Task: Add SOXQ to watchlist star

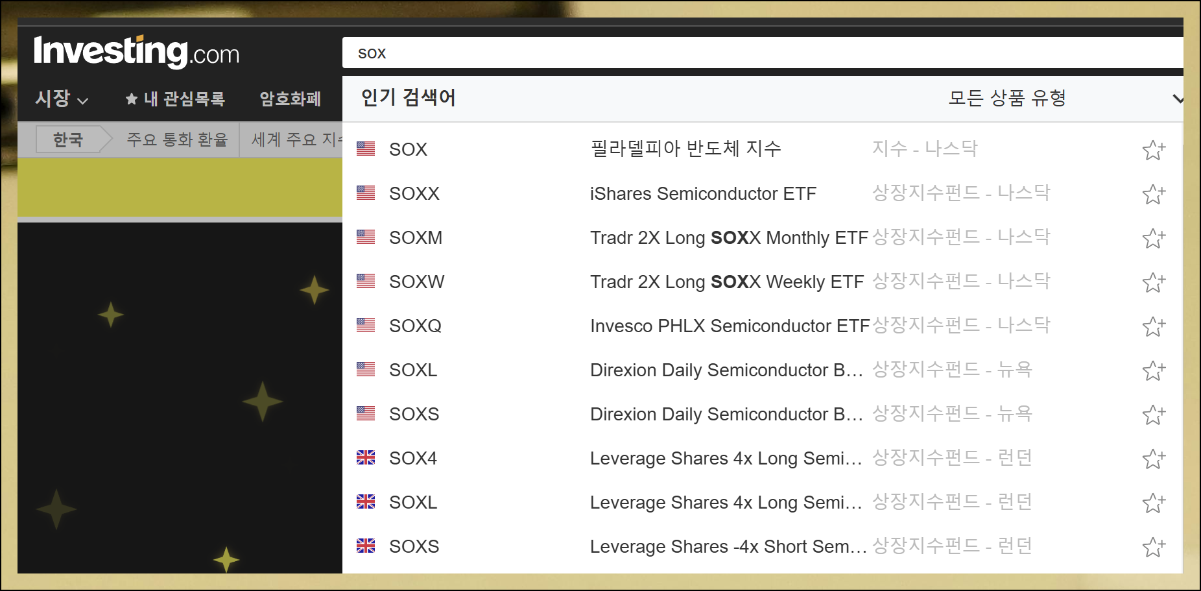Action: pos(1154,326)
